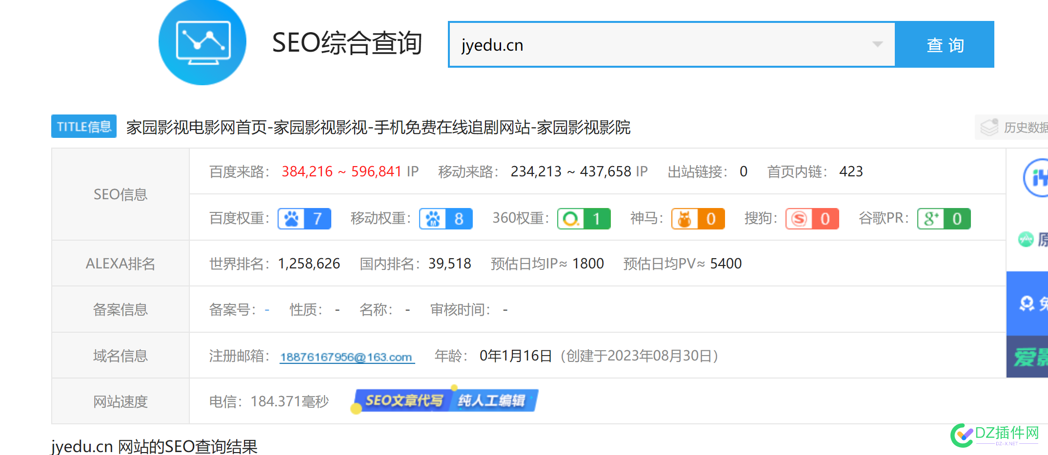Click the green heartbeat icon in sidebar
This screenshot has height=455, width=1048.
pos(1026,239)
